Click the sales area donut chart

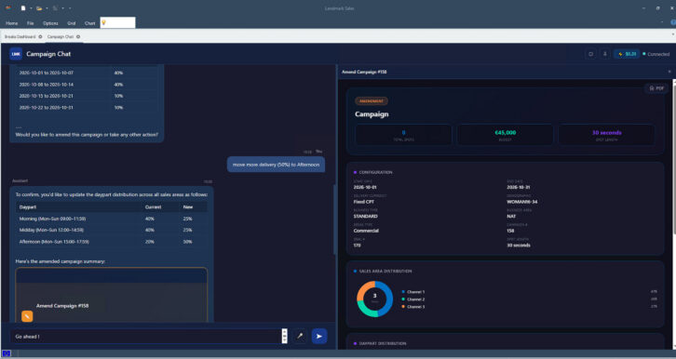click(374, 299)
